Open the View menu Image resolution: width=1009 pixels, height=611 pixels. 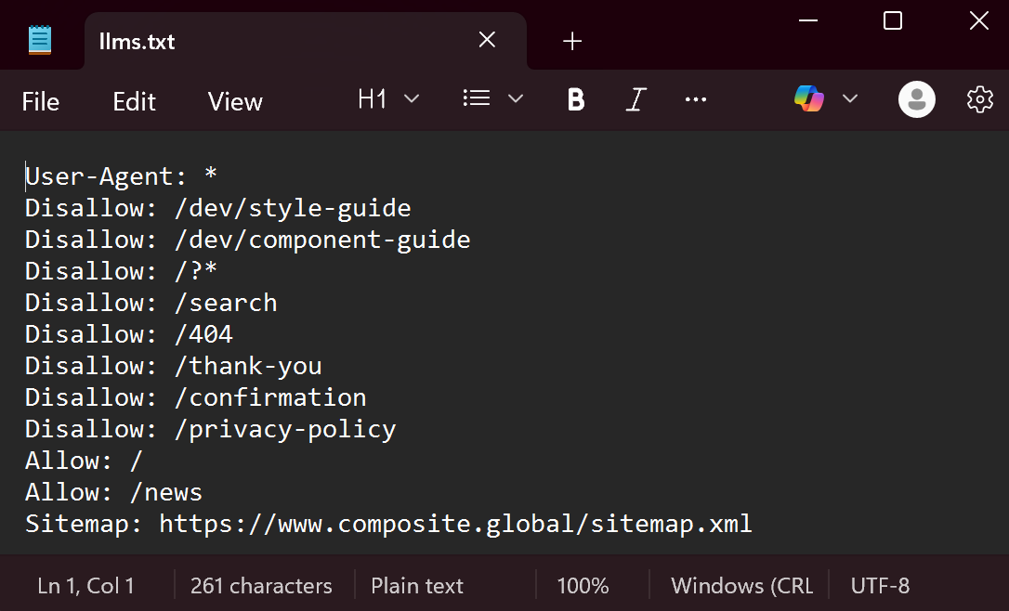pyautogui.click(x=234, y=102)
